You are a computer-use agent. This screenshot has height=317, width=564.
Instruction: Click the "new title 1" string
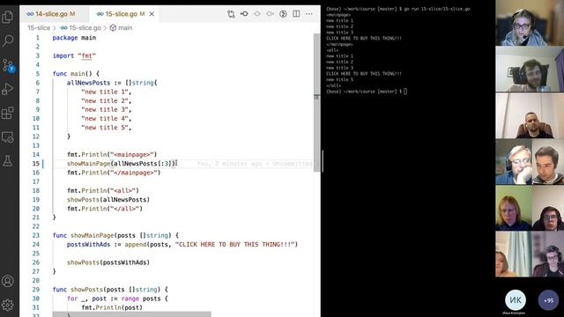pos(105,92)
